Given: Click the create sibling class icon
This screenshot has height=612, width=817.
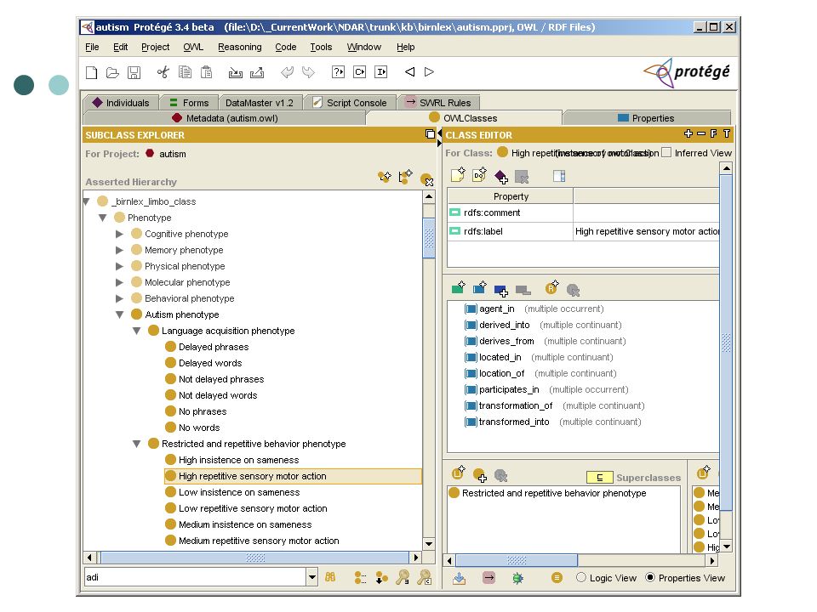Looking at the screenshot, I should pos(405,177).
